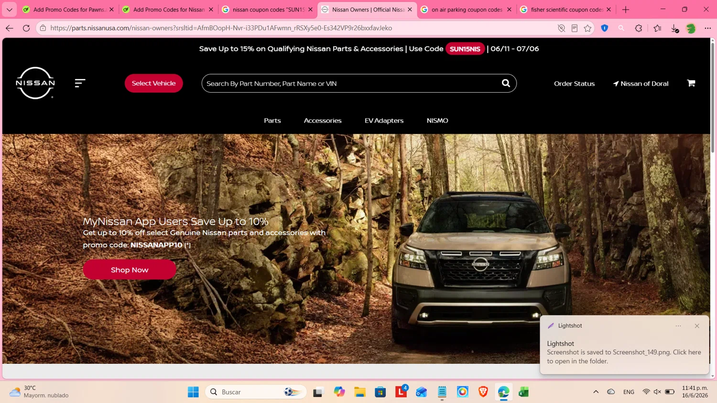Open the Parts menu
Image resolution: width=717 pixels, height=403 pixels.
coord(272,120)
